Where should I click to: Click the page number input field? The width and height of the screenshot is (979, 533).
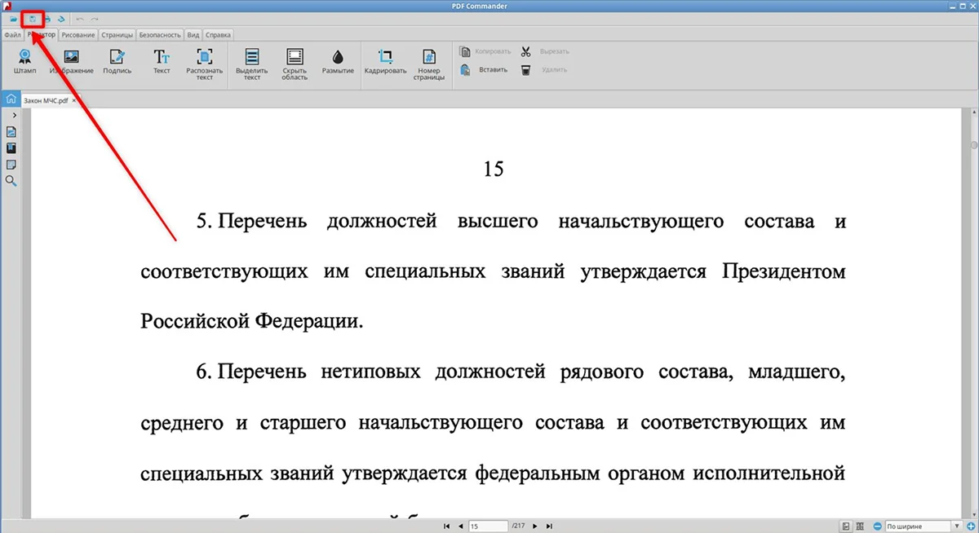click(488, 526)
